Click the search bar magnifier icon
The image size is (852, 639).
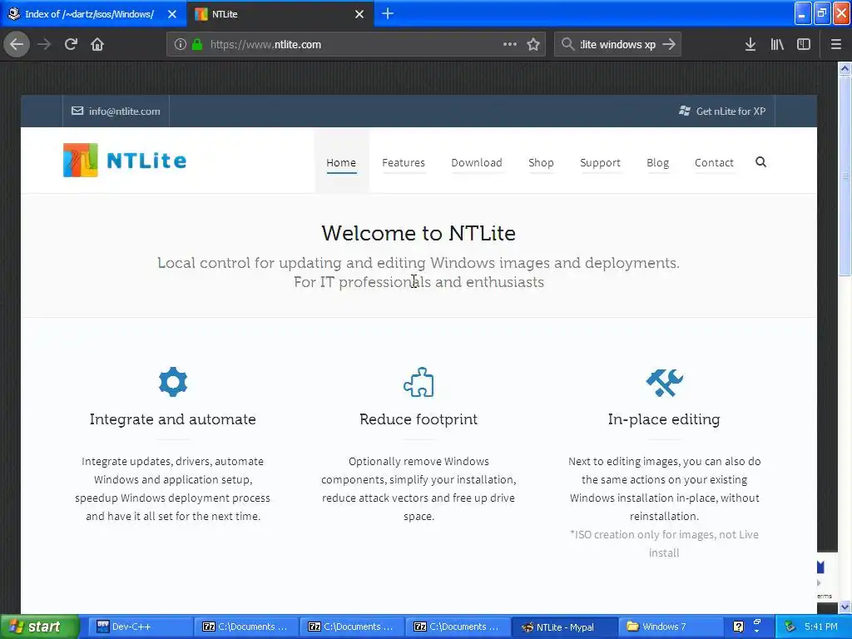pyautogui.click(x=567, y=44)
